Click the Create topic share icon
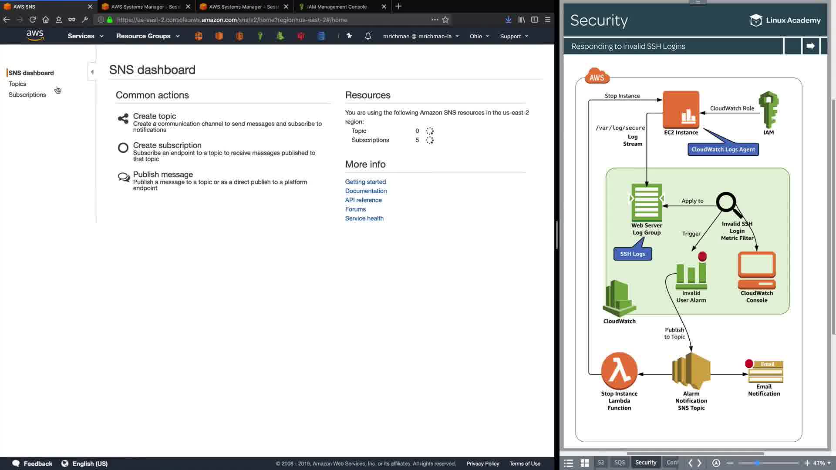836x470 pixels. click(123, 118)
